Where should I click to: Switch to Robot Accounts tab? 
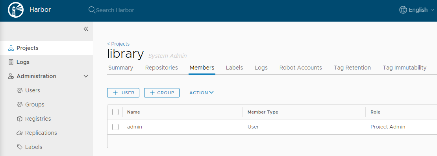point(301,68)
